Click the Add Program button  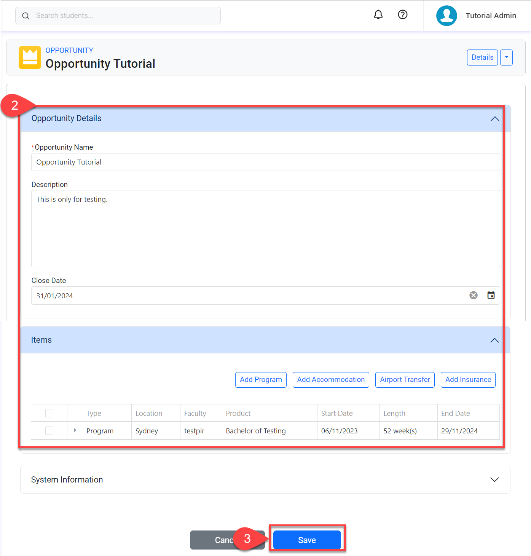[261, 380]
